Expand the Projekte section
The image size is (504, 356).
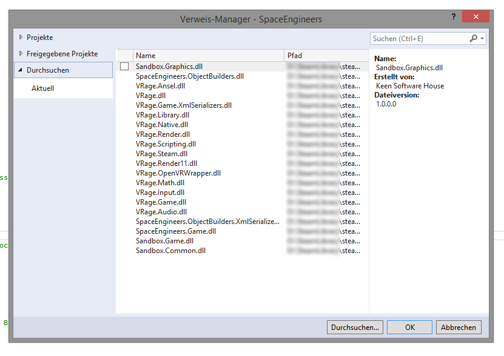point(21,38)
